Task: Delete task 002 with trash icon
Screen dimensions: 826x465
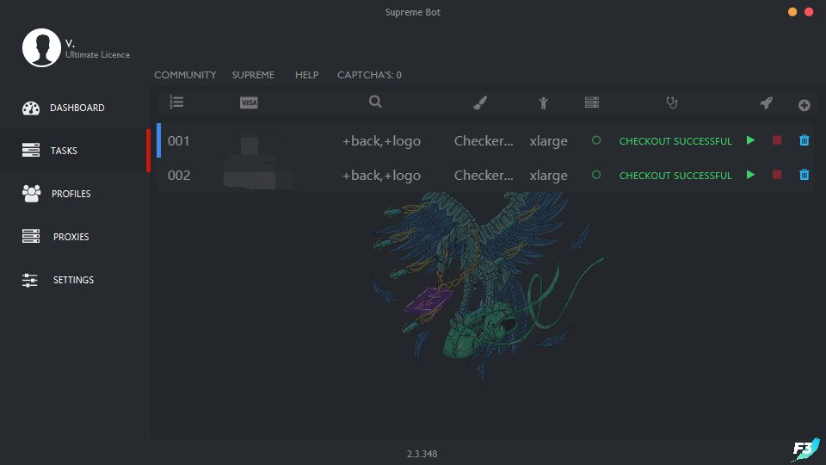Action: 804,175
